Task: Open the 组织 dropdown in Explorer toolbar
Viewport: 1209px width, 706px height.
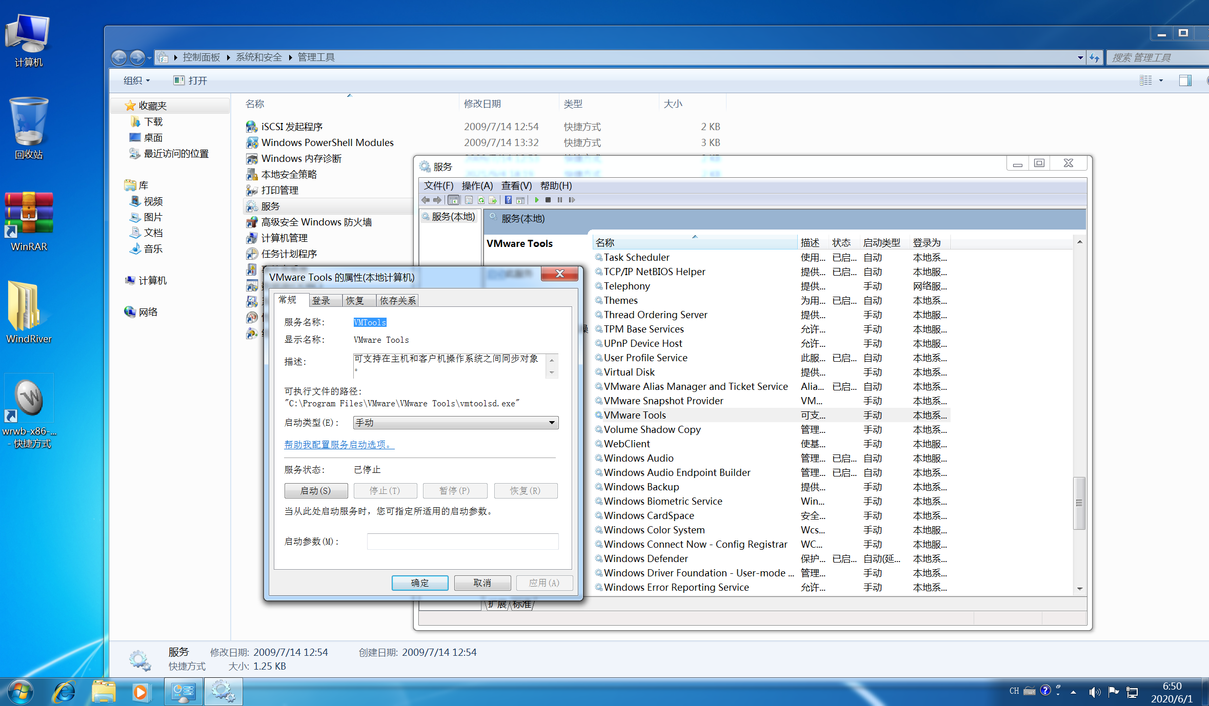Action: (136, 80)
